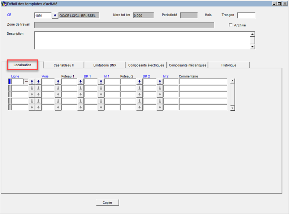This screenshot has height=214, width=289.
Task: Open first-row arrow between Poteau 1 and BK 1
Action: [81, 82]
